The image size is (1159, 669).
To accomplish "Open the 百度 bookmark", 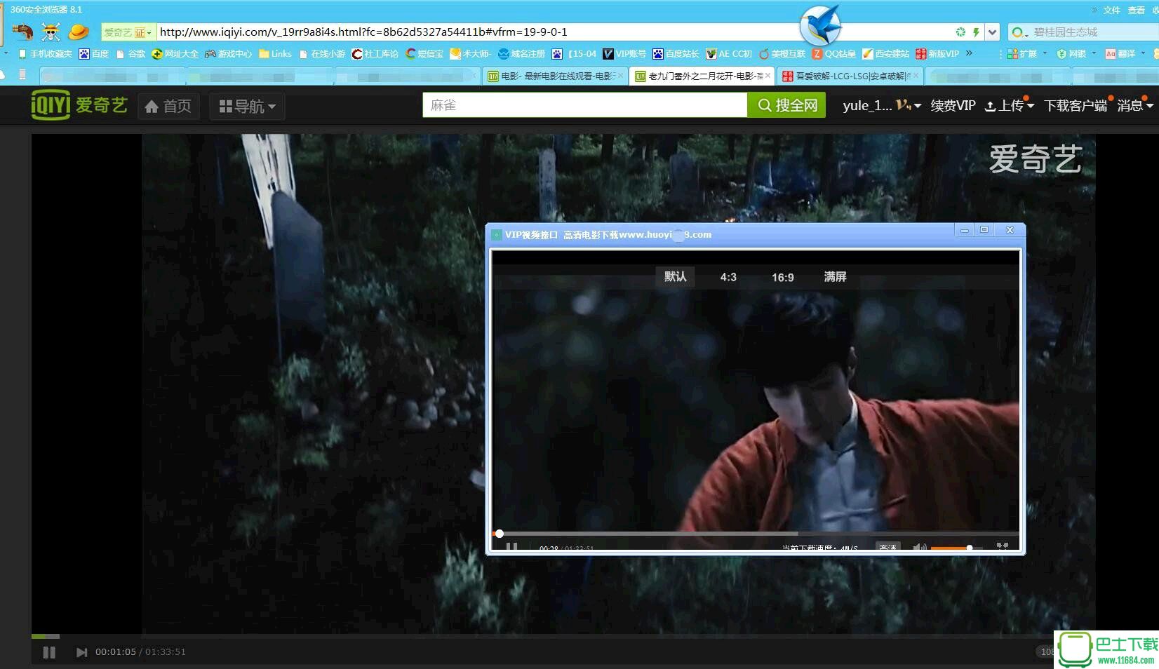I will click(x=94, y=54).
